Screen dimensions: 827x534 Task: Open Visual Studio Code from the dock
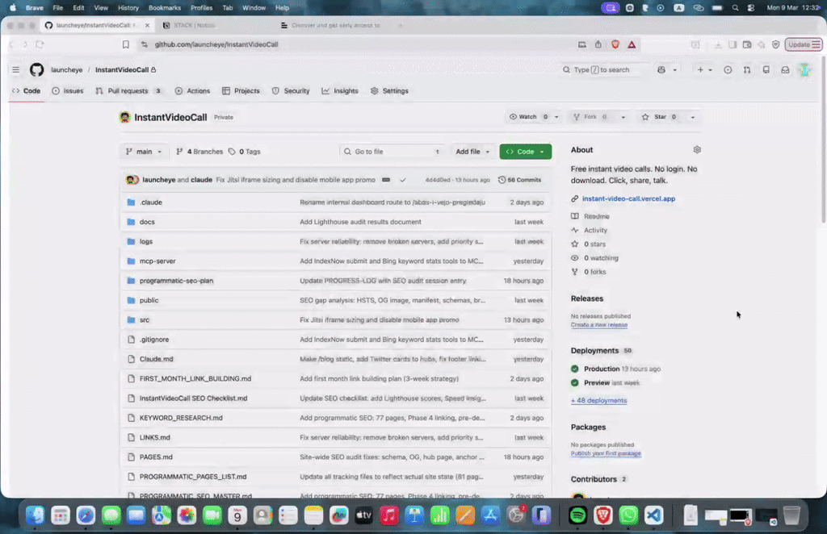point(653,515)
